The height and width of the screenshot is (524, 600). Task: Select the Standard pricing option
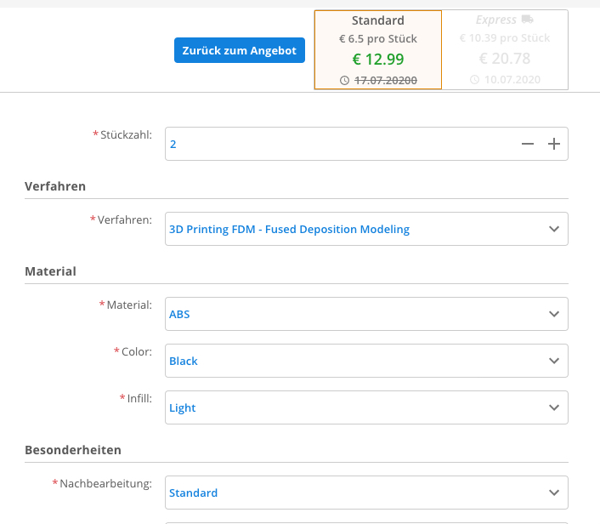pos(377,49)
